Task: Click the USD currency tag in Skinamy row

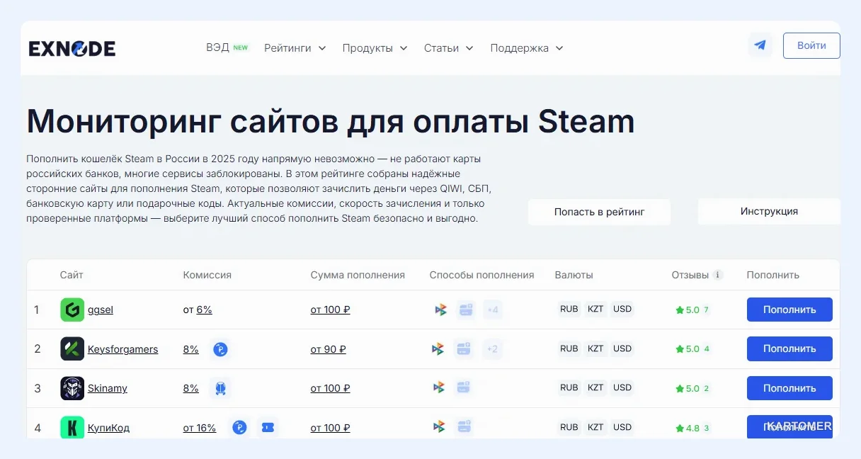Action: 622,387
